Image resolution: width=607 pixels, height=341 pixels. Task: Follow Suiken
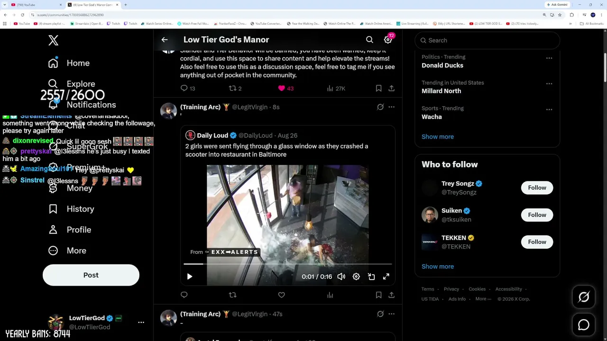pyautogui.click(x=537, y=215)
